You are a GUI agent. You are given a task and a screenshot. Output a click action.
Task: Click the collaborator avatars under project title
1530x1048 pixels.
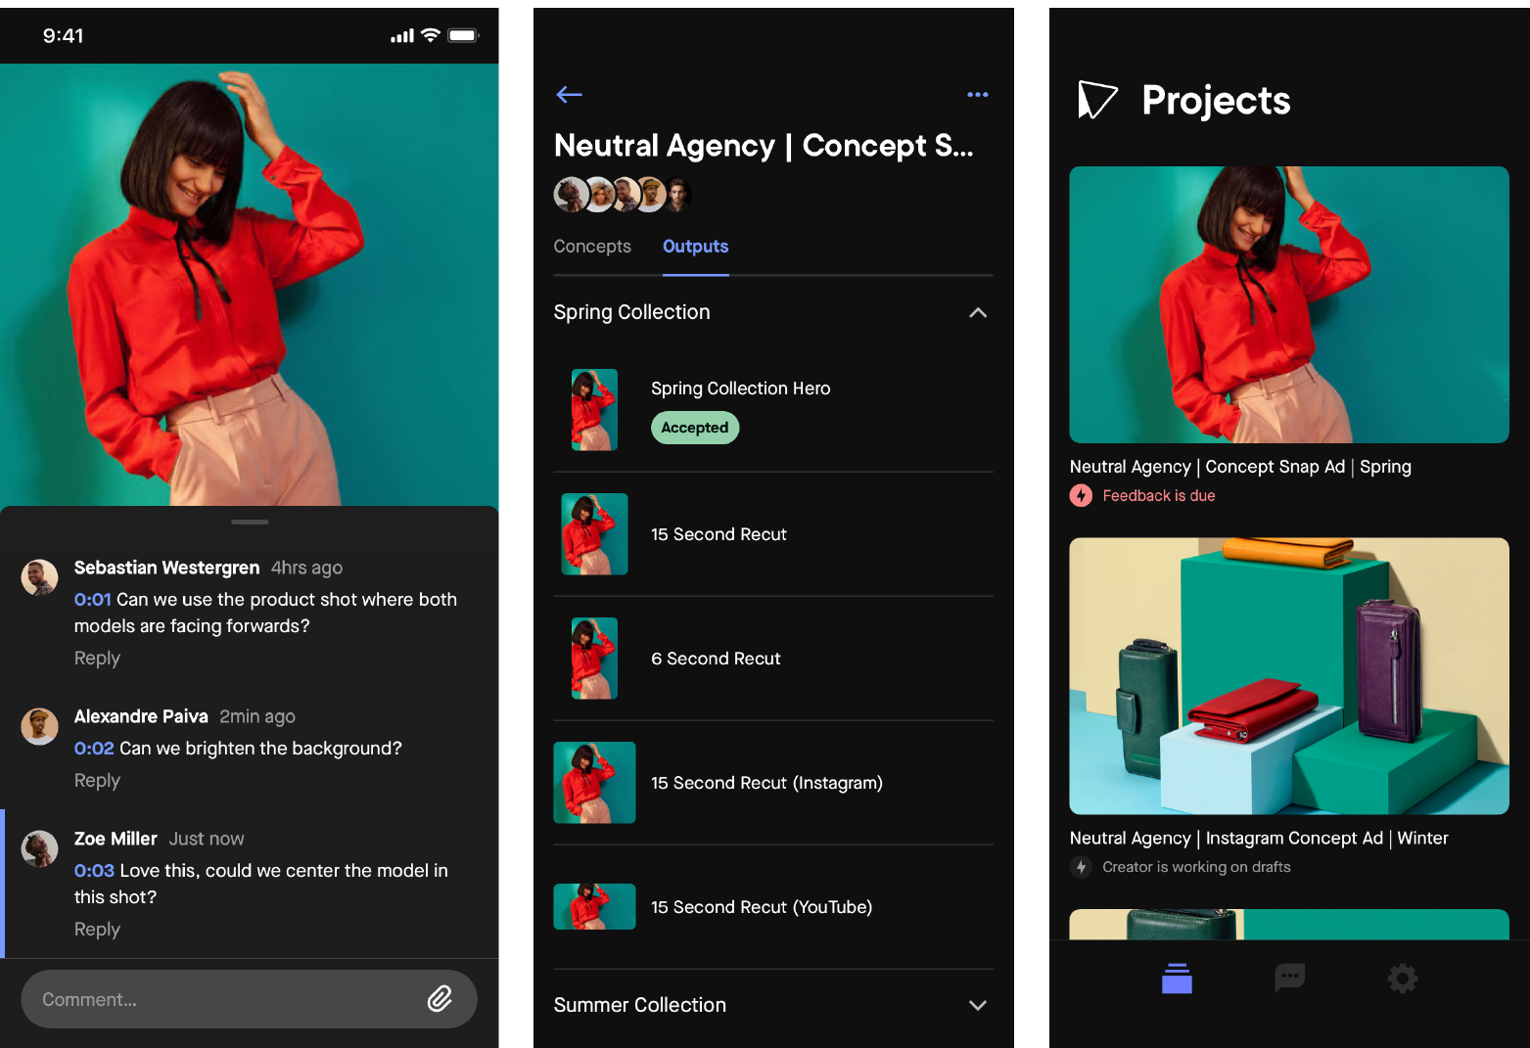pos(623,195)
